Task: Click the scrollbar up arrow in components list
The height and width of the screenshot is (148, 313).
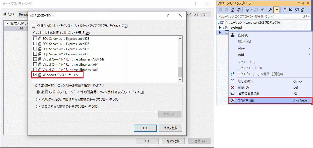Action: point(180,38)
